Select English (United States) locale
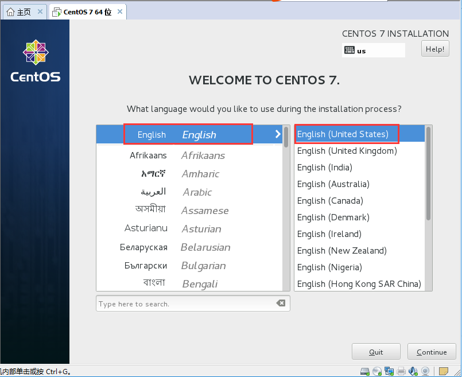462x377 pixels. 359,134
